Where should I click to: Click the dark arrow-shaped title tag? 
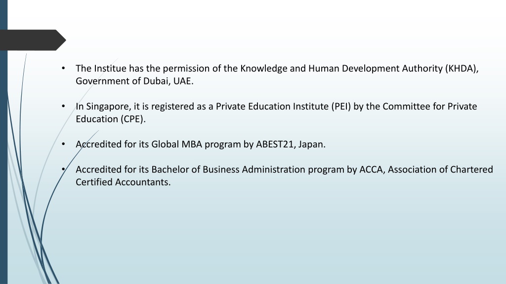tap(32, 40)
